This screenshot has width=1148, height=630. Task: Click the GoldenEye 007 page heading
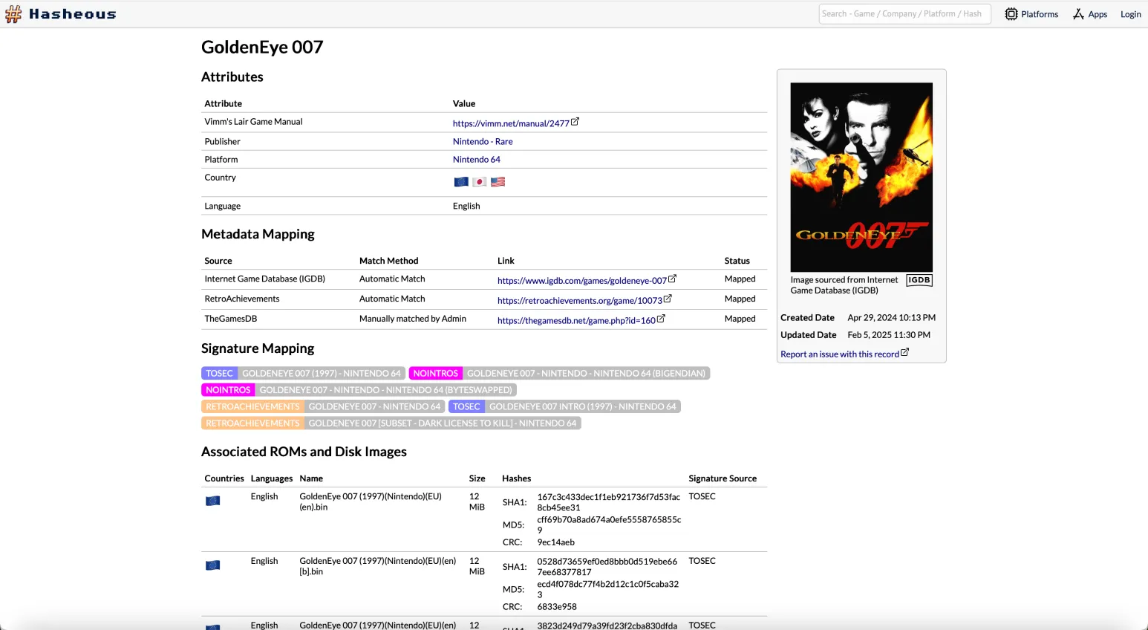(262, 47)
